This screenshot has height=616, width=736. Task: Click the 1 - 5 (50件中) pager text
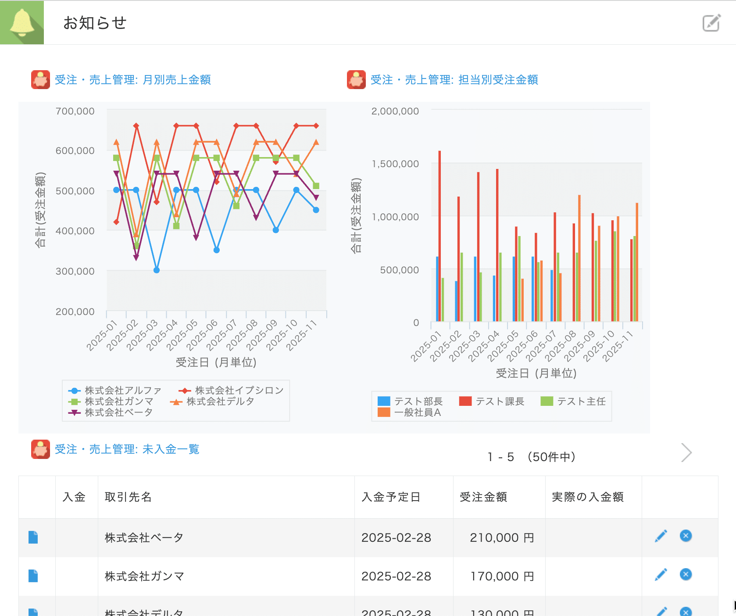532,457
